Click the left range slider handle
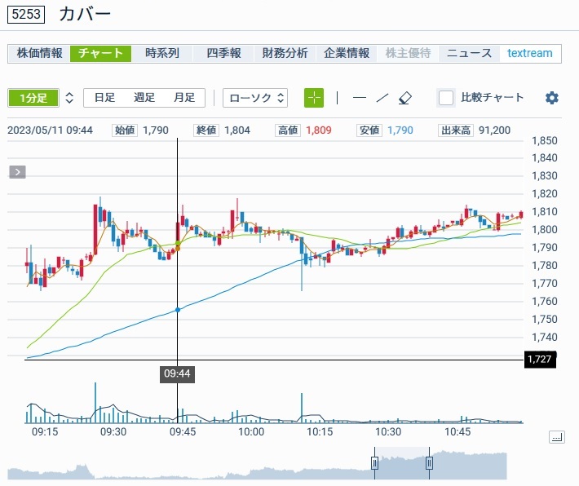This screenshot has height=486, width=579. coord(375,463)
